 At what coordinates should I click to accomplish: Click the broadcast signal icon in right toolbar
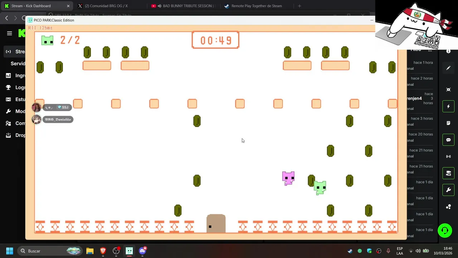click(448, 157)
